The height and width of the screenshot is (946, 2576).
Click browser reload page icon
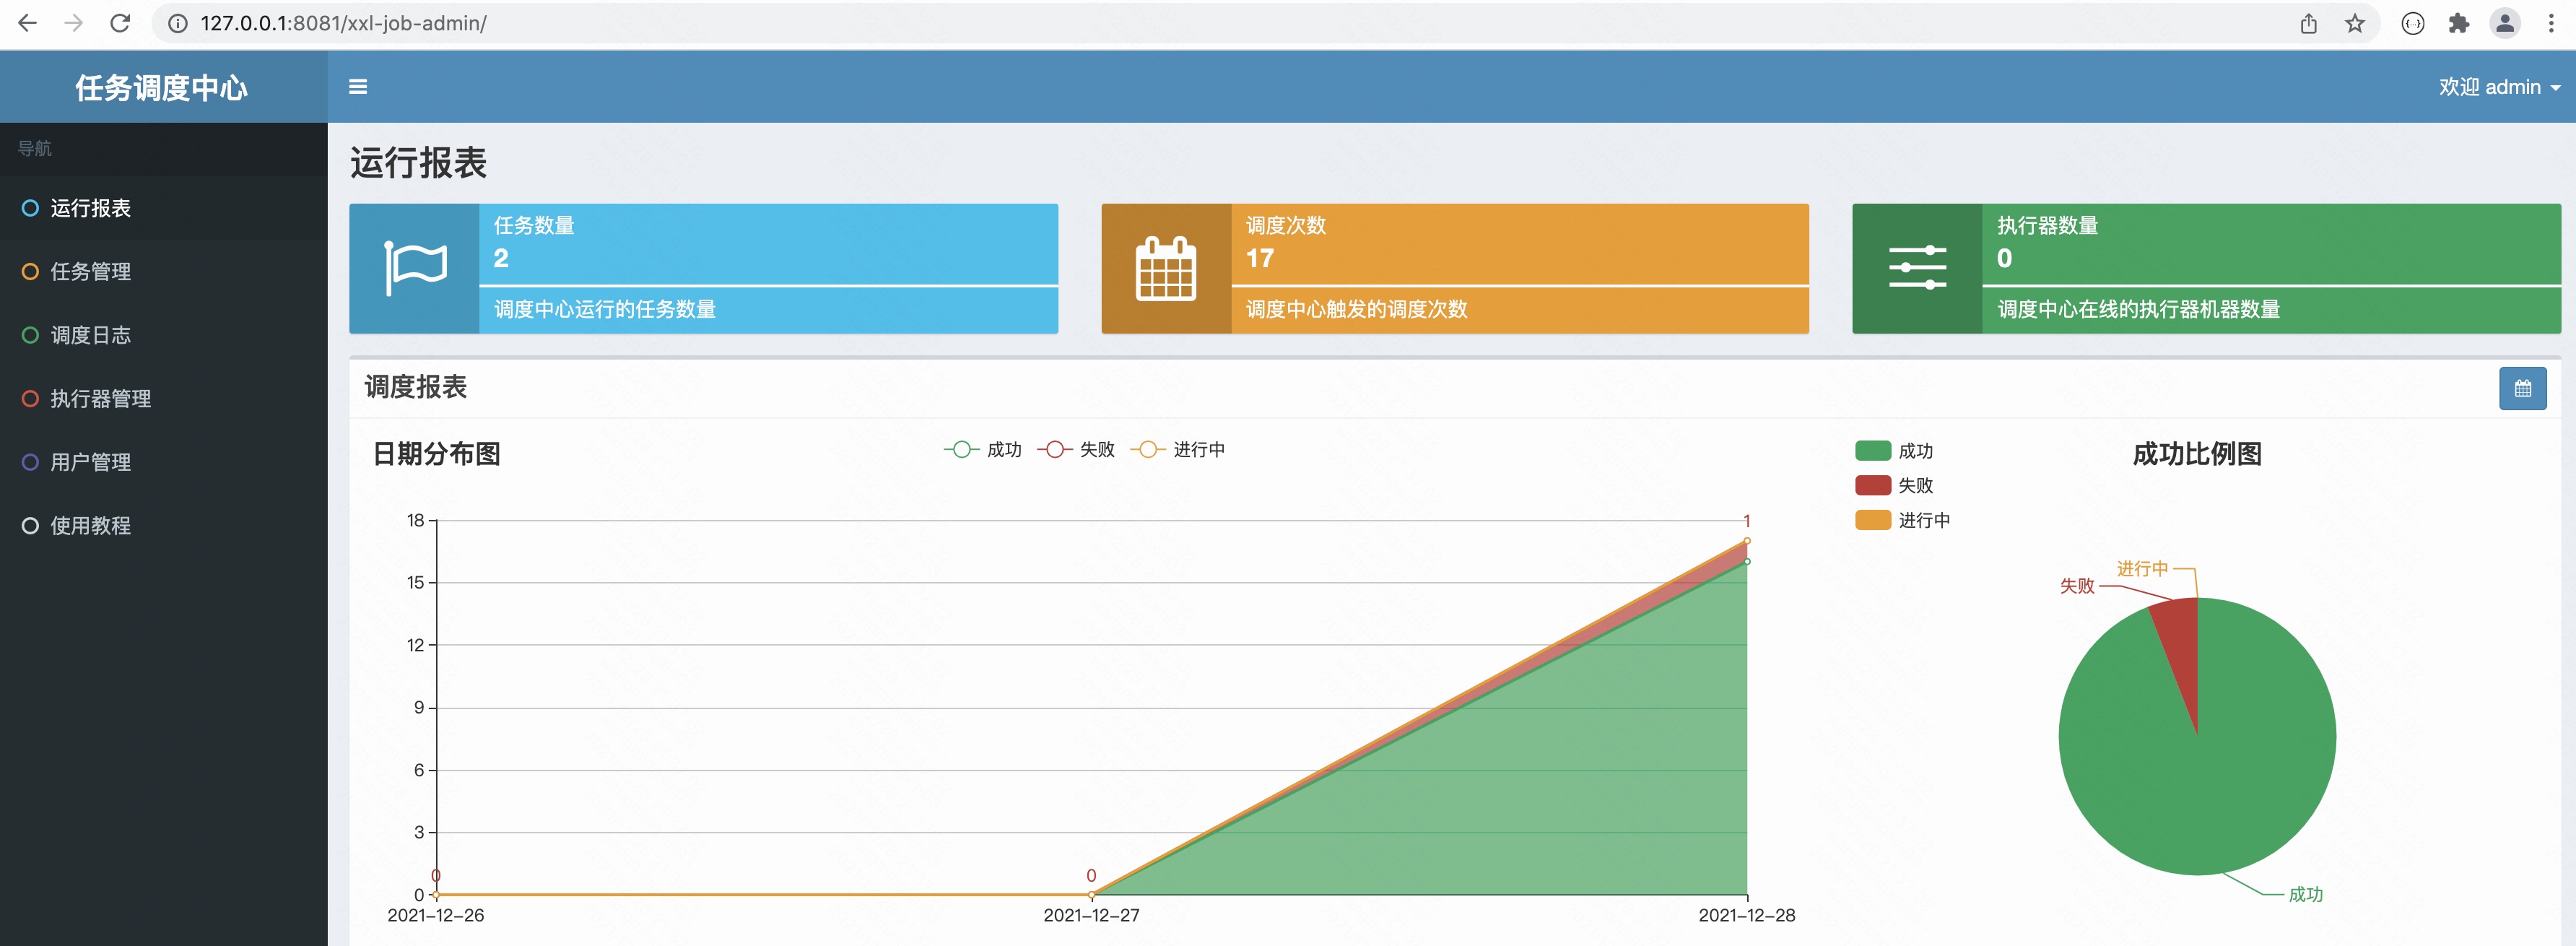120,23
